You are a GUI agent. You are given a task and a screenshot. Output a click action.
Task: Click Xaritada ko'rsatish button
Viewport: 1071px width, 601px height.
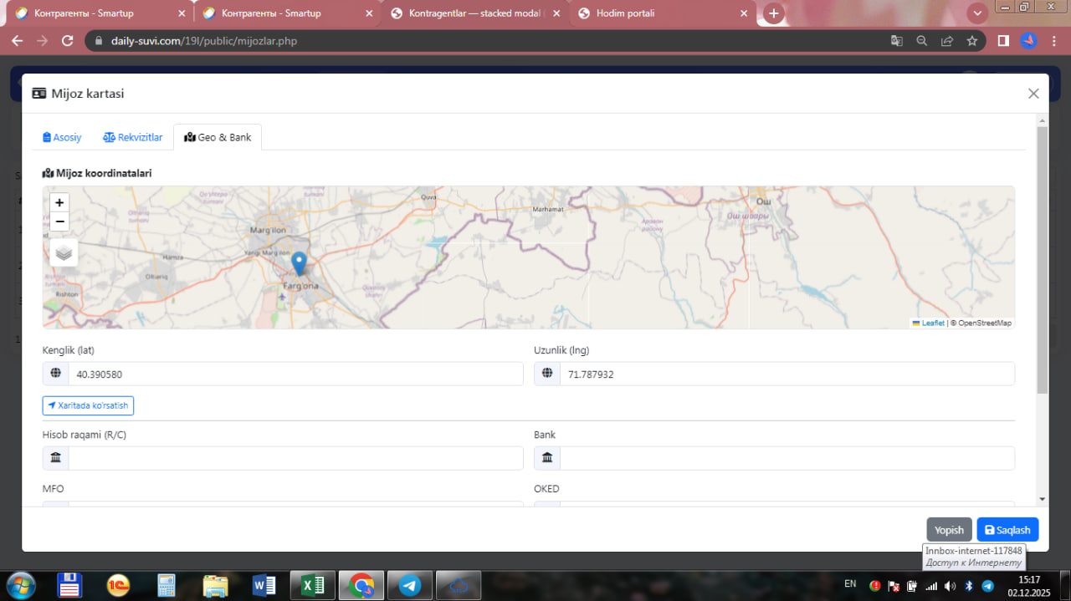tap(88, 405)
